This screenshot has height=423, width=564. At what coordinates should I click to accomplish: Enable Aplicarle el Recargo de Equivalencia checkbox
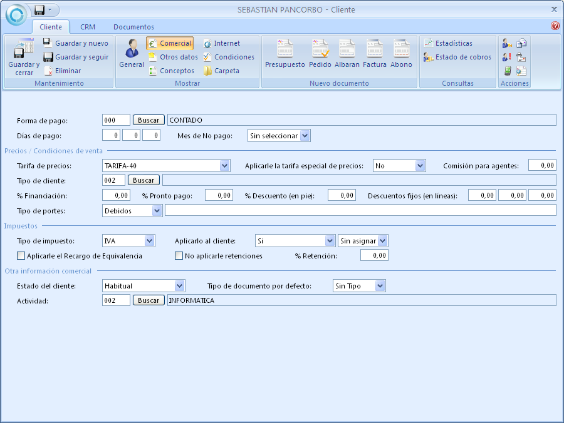[x=21, y=255]
